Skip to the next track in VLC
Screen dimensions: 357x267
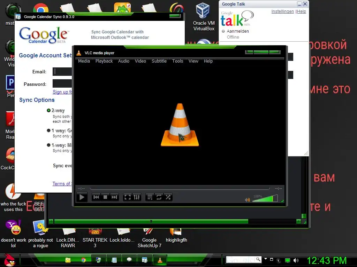[x=114, y=197]
